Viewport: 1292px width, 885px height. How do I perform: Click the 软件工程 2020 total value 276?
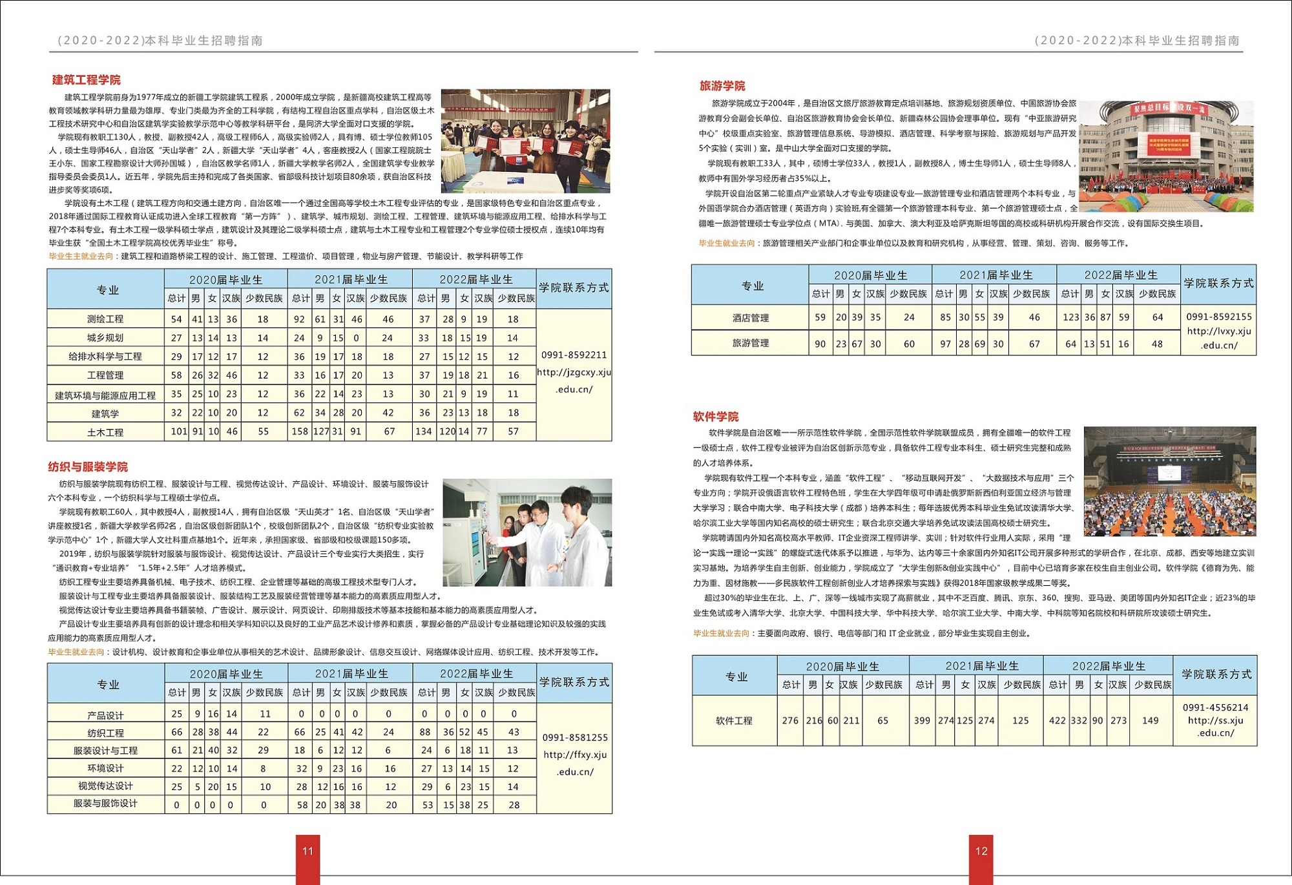coord(790,721)
